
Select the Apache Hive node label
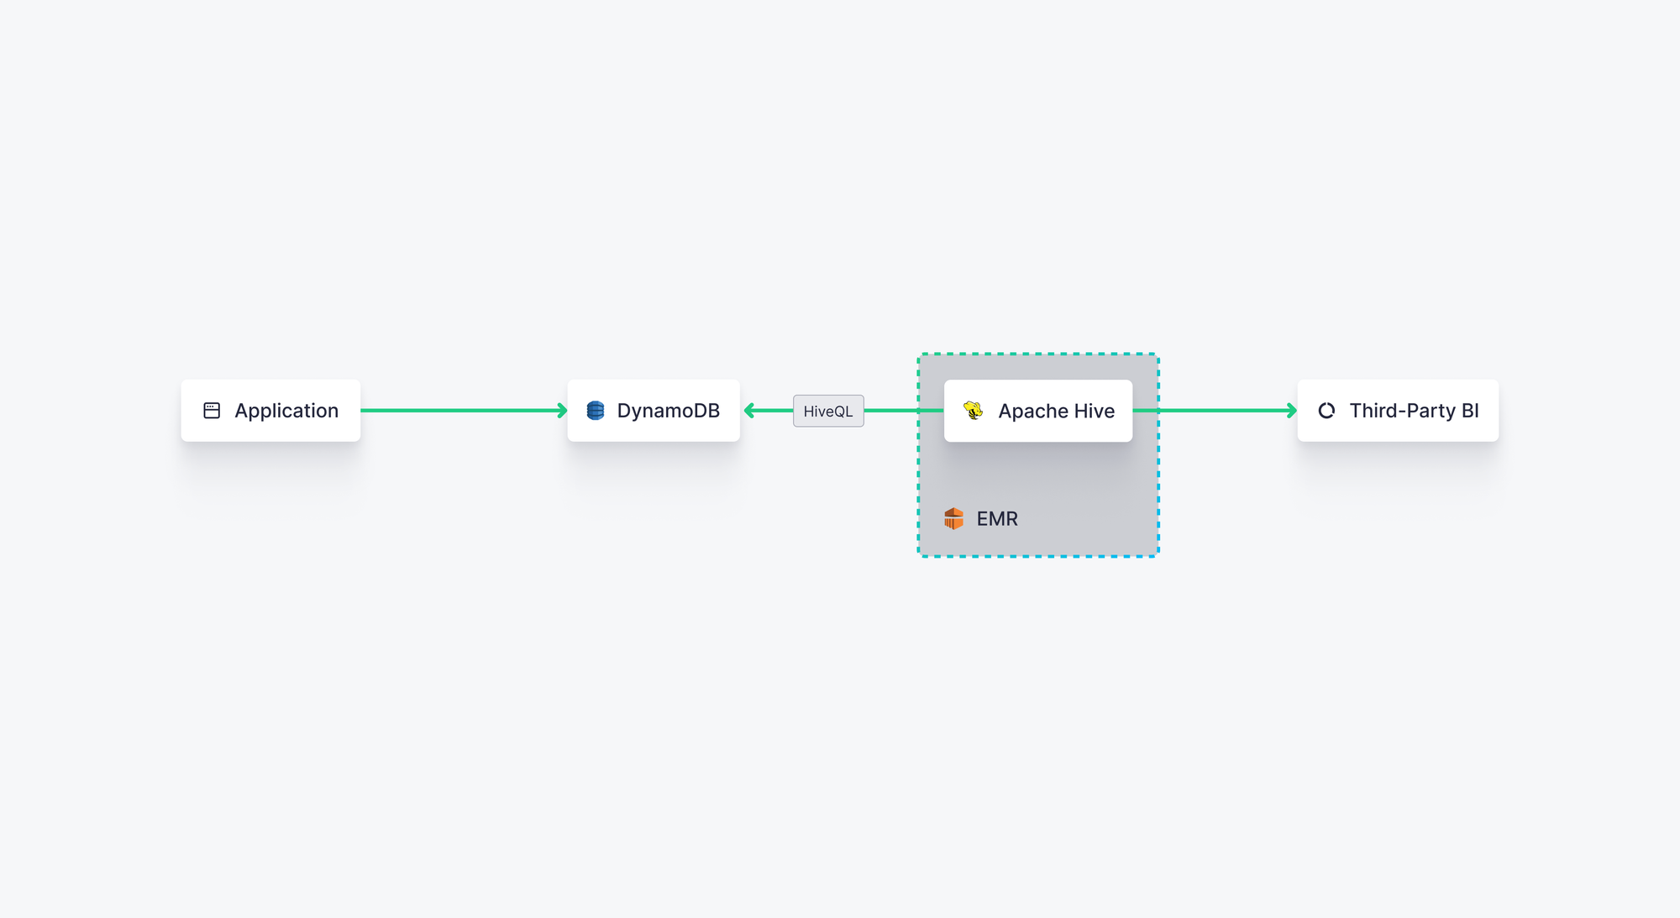pyautogui.click(x=1056, y=412)
